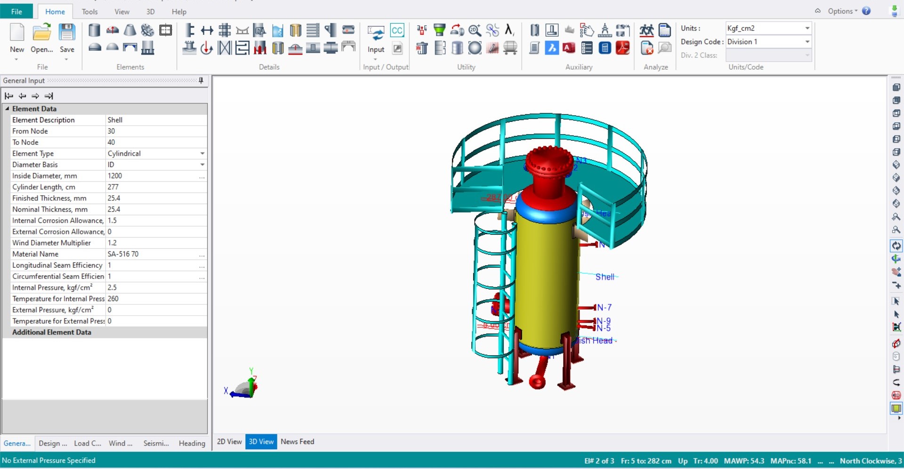The image size is (904, 469).
Task: Add a body flange element
Action: [147, 30]
